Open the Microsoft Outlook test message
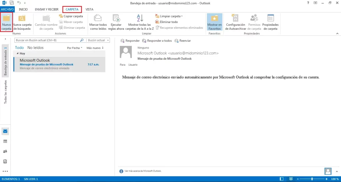Screen dimensions: 341x182 [59, 64]
